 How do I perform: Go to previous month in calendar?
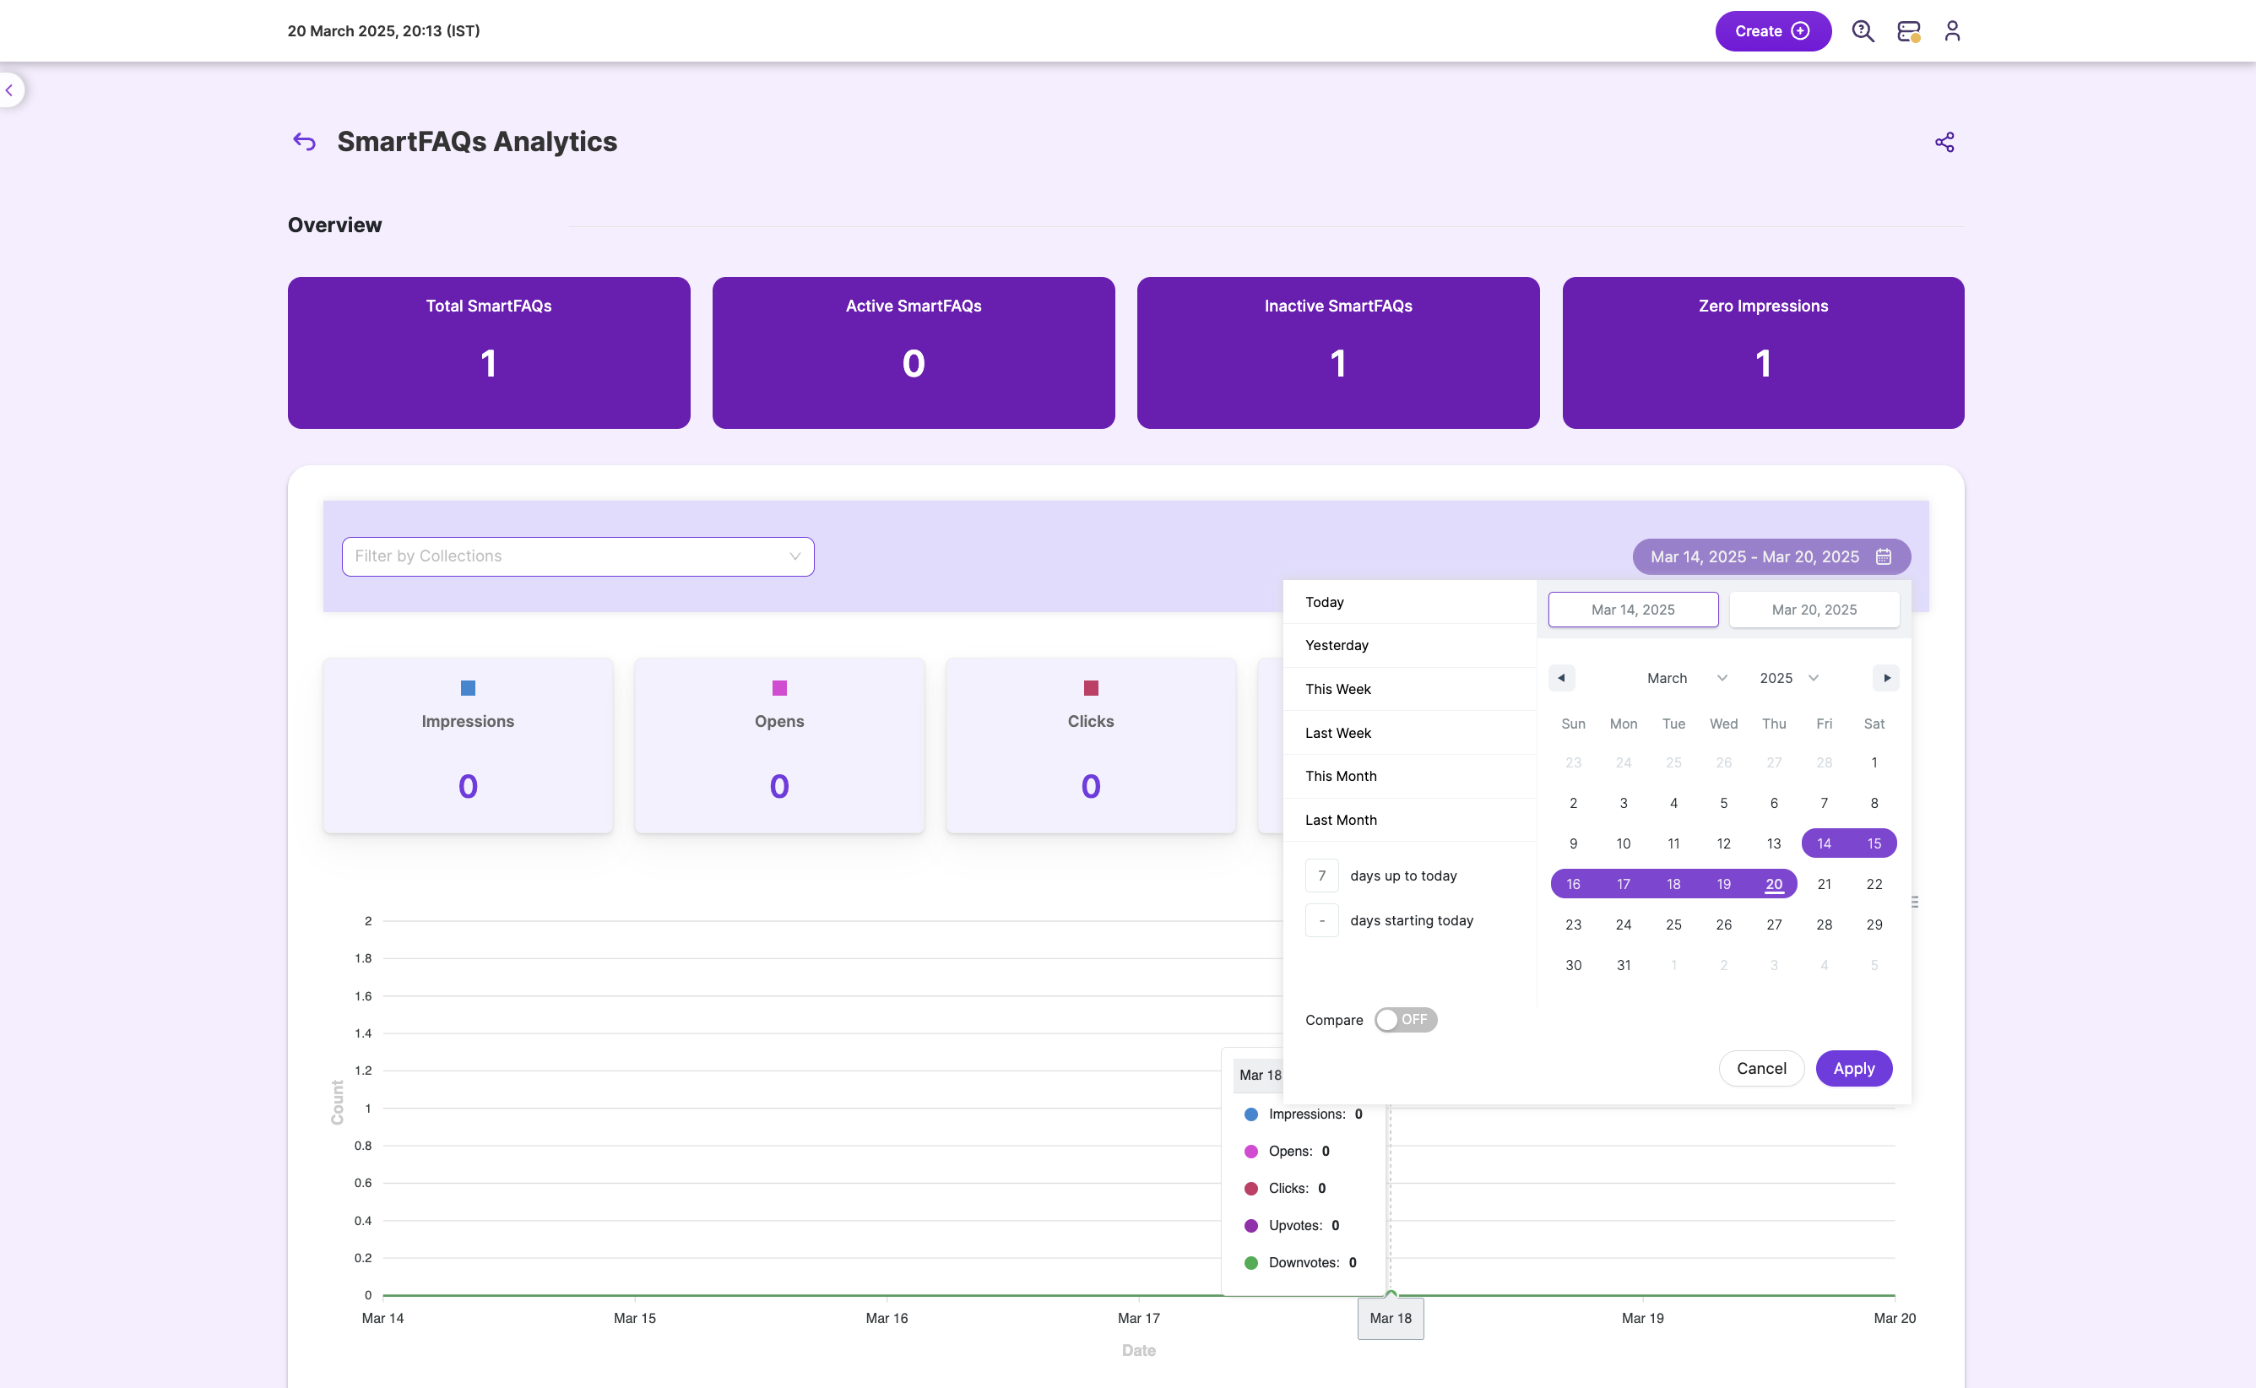tap(1561, 679)
